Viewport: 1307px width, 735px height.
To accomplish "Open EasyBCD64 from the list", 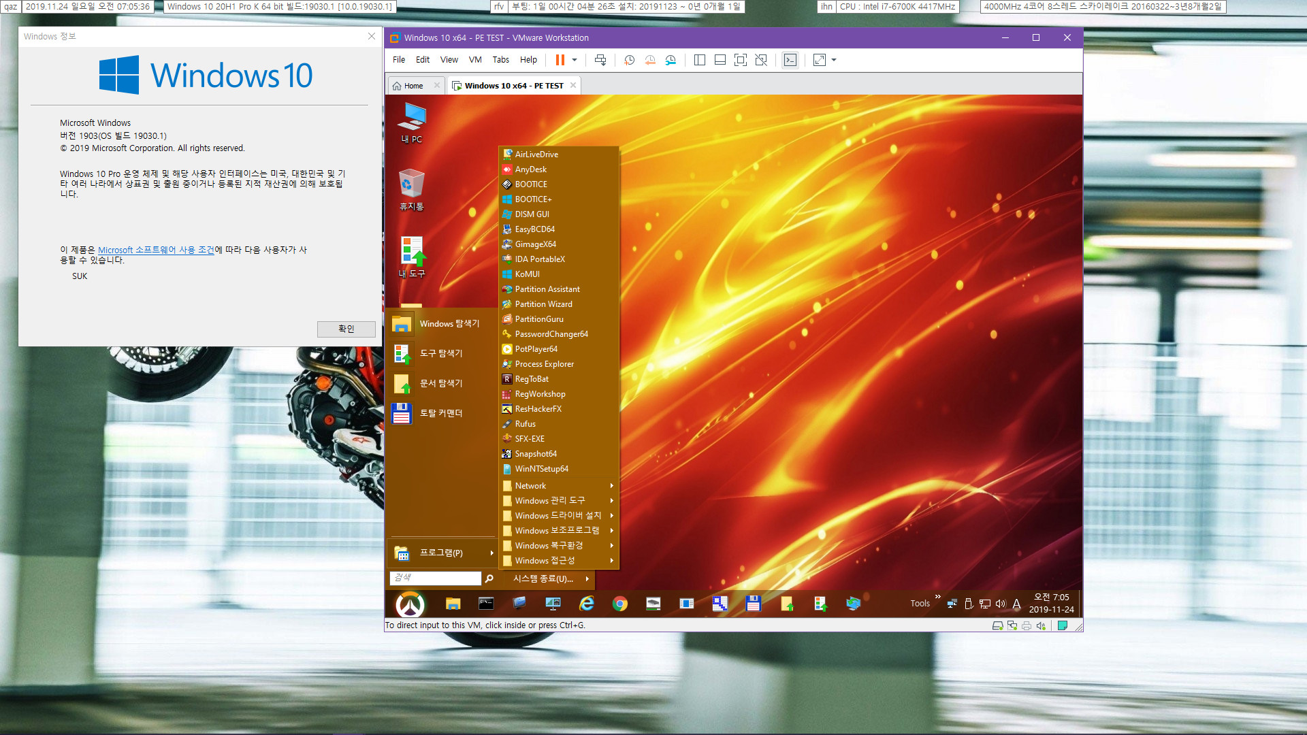I will 558,229.
